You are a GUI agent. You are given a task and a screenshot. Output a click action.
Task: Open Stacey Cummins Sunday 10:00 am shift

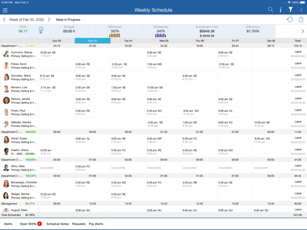[57, 54]
